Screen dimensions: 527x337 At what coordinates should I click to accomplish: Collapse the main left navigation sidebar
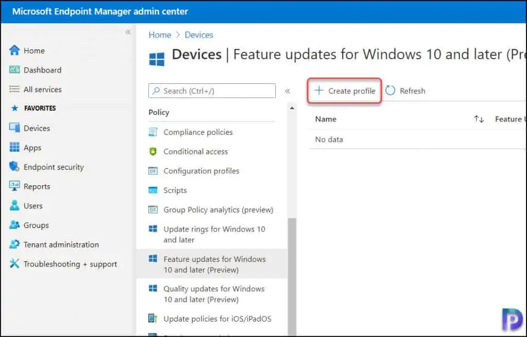(128, 32)
